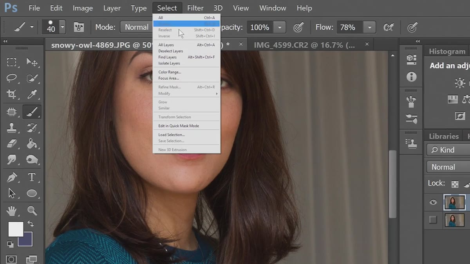
Task: Select the Horizontal Type tool
Action: pos(32,177)
